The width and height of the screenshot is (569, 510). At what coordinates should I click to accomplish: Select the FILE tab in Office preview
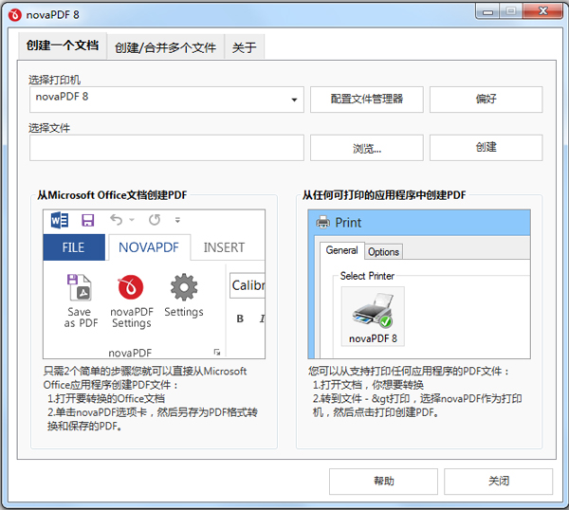74,247
